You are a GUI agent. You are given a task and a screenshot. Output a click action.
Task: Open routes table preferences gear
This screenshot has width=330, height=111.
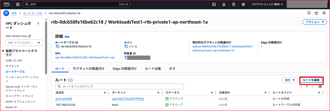click(x=320, y=86)
